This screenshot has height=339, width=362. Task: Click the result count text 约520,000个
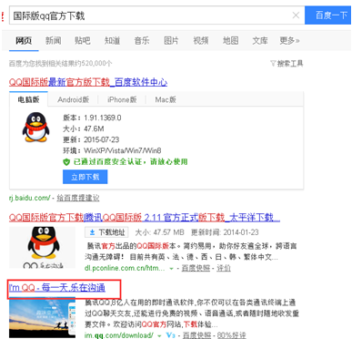[94, 64]
